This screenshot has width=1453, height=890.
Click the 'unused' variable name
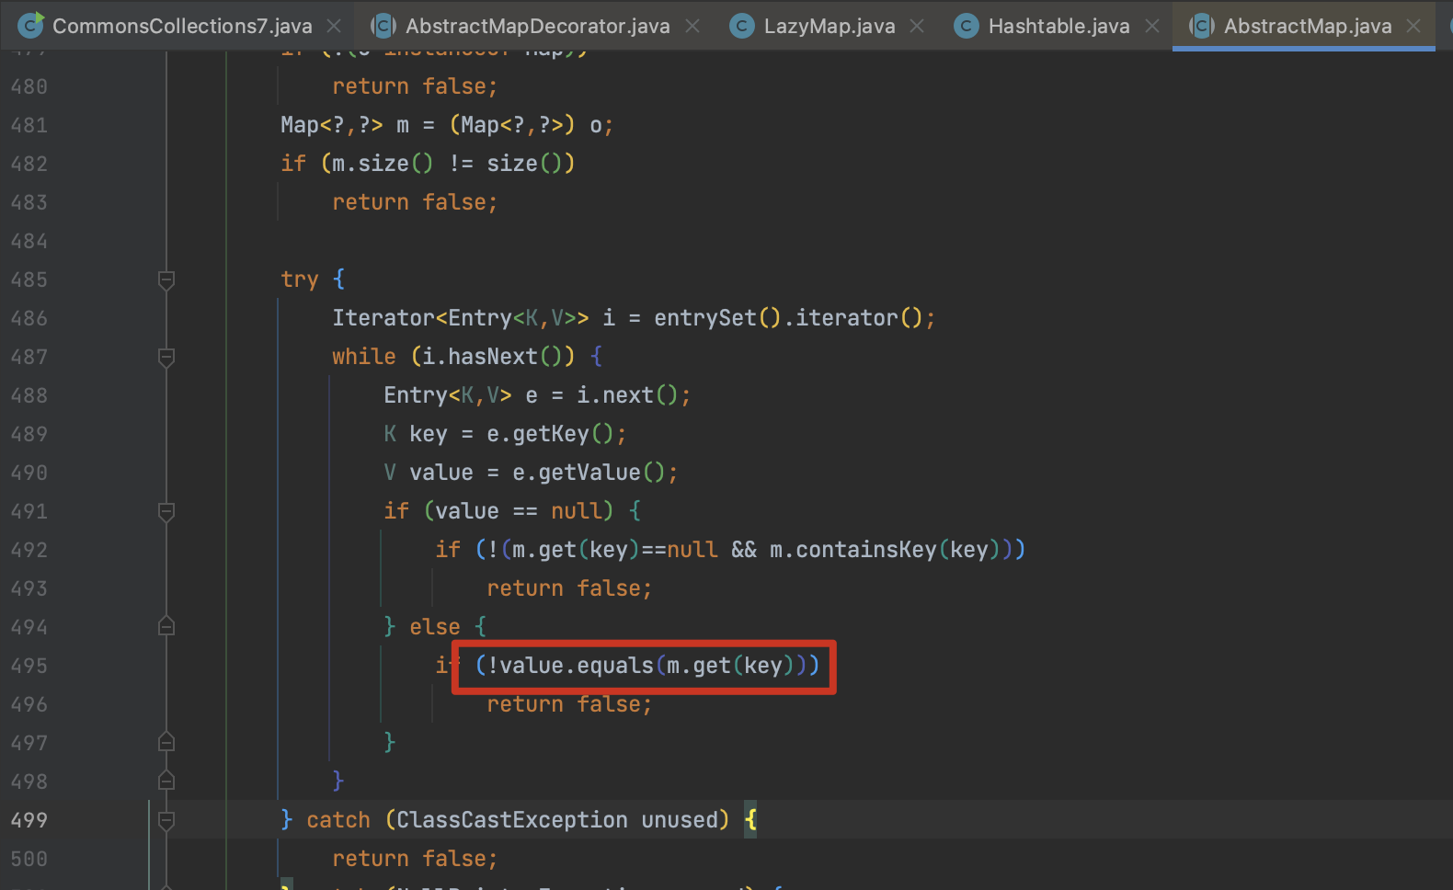[679, 820]
